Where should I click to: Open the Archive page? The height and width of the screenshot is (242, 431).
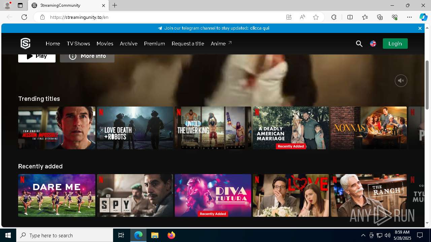tap(129, 44)
